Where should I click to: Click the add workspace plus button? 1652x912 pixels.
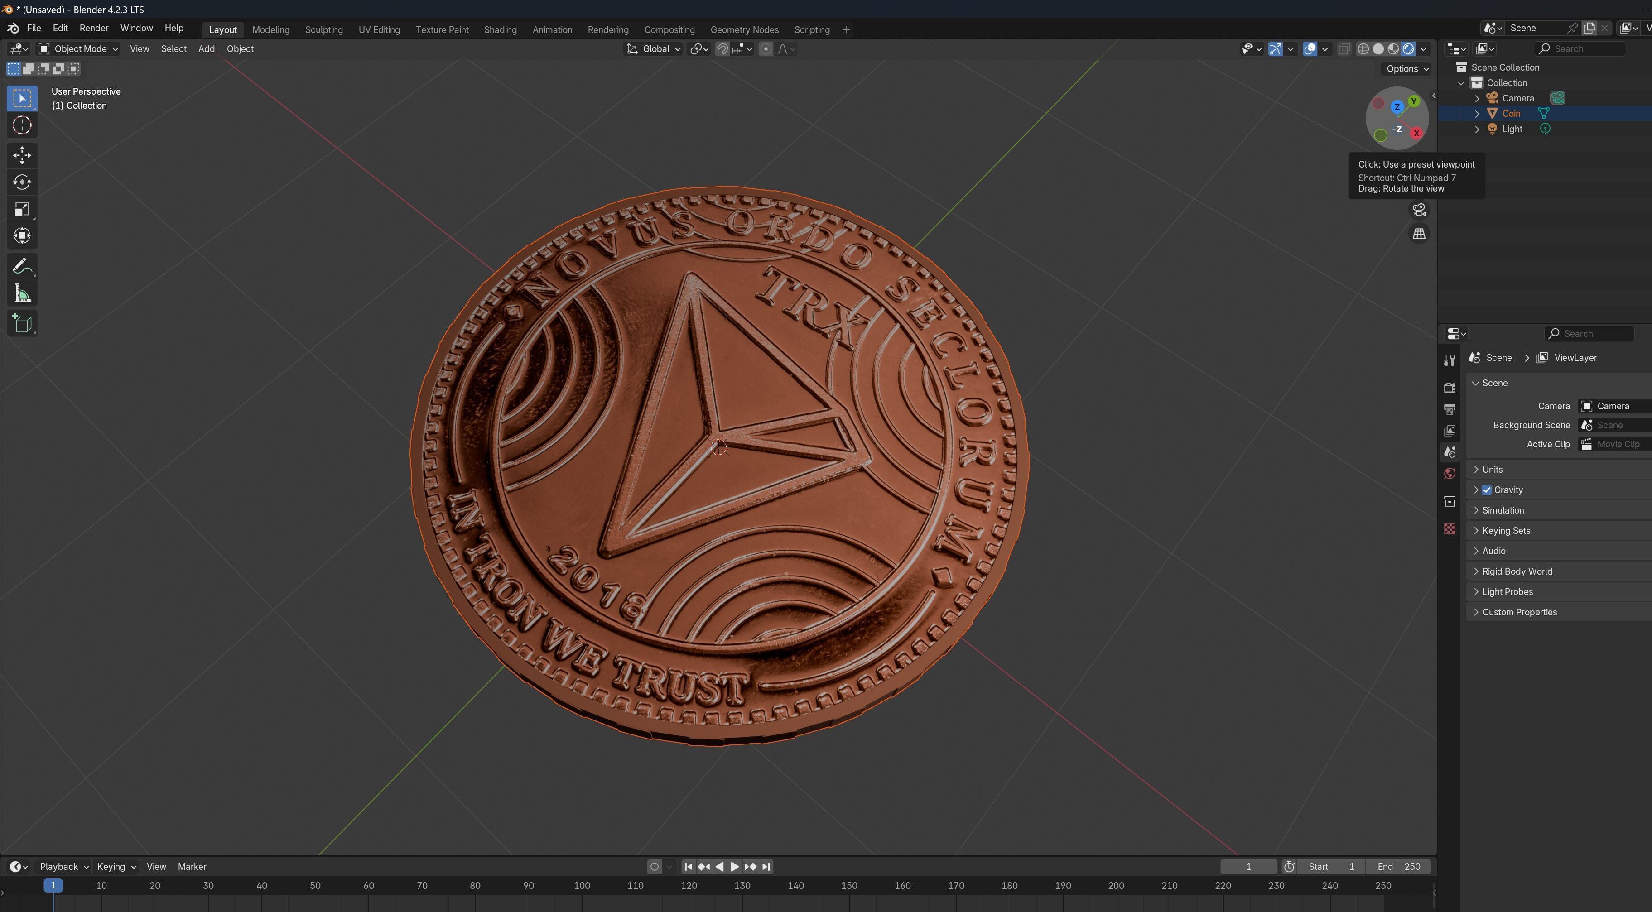click(846, 29)
